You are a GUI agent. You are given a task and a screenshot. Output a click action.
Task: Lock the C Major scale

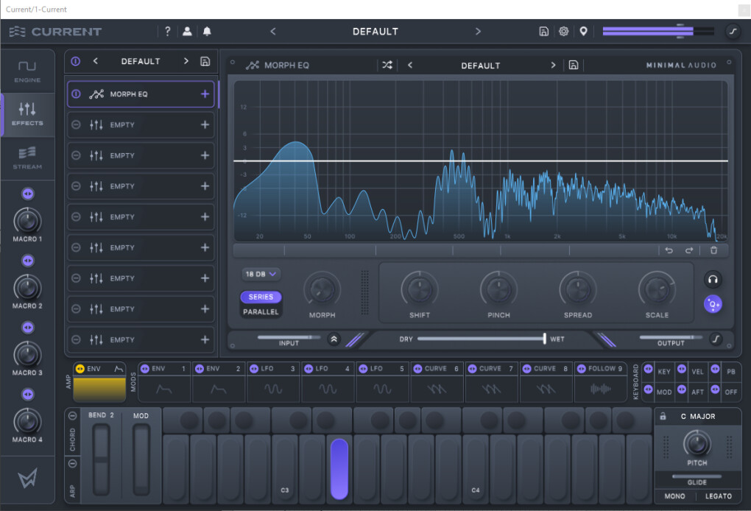(x=663, y=416)
